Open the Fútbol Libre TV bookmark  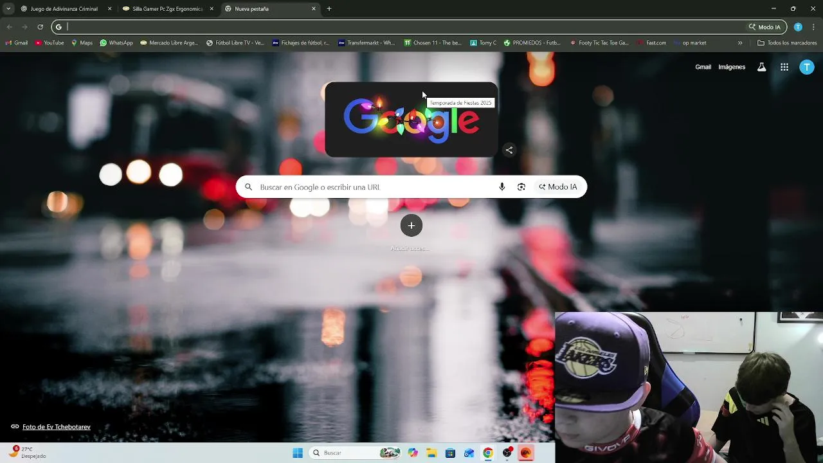(x=235, y=43)
